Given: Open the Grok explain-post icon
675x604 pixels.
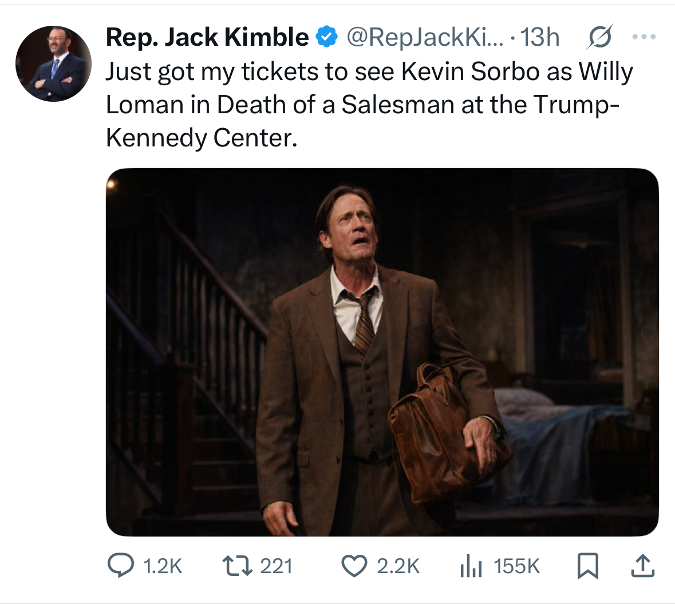Looking at the screenshot, I should coord(600,37).
